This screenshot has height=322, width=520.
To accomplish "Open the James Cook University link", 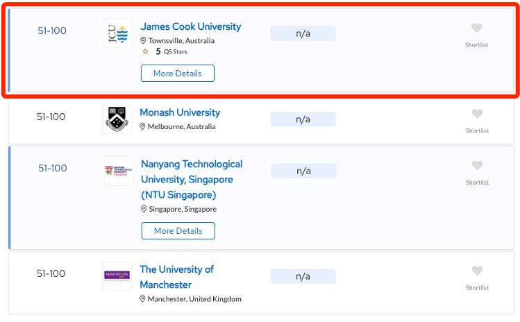I will (x=191, y=26).
